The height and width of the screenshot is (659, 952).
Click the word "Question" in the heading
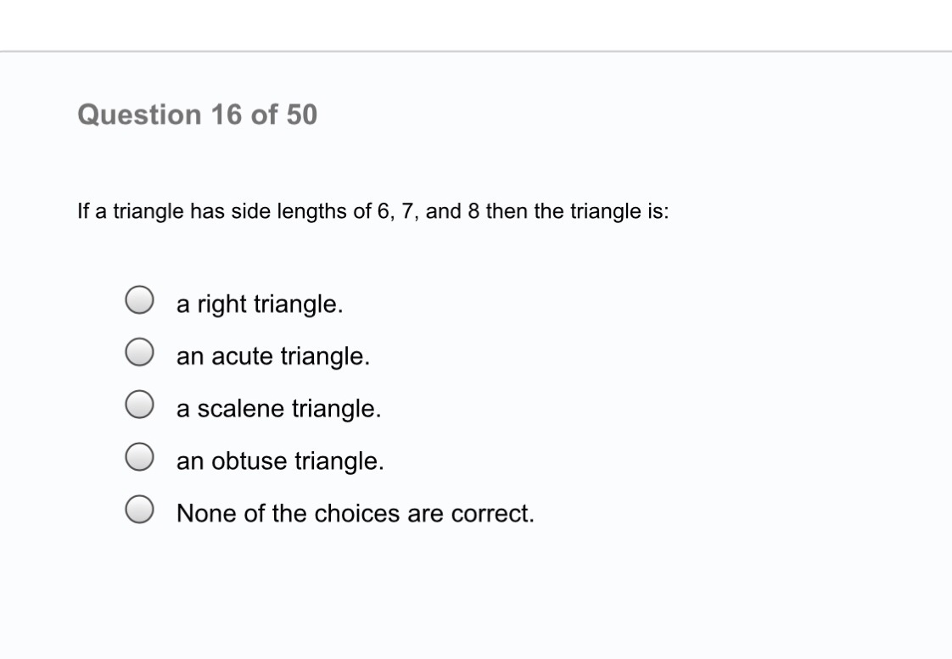(x=140, y=114)
